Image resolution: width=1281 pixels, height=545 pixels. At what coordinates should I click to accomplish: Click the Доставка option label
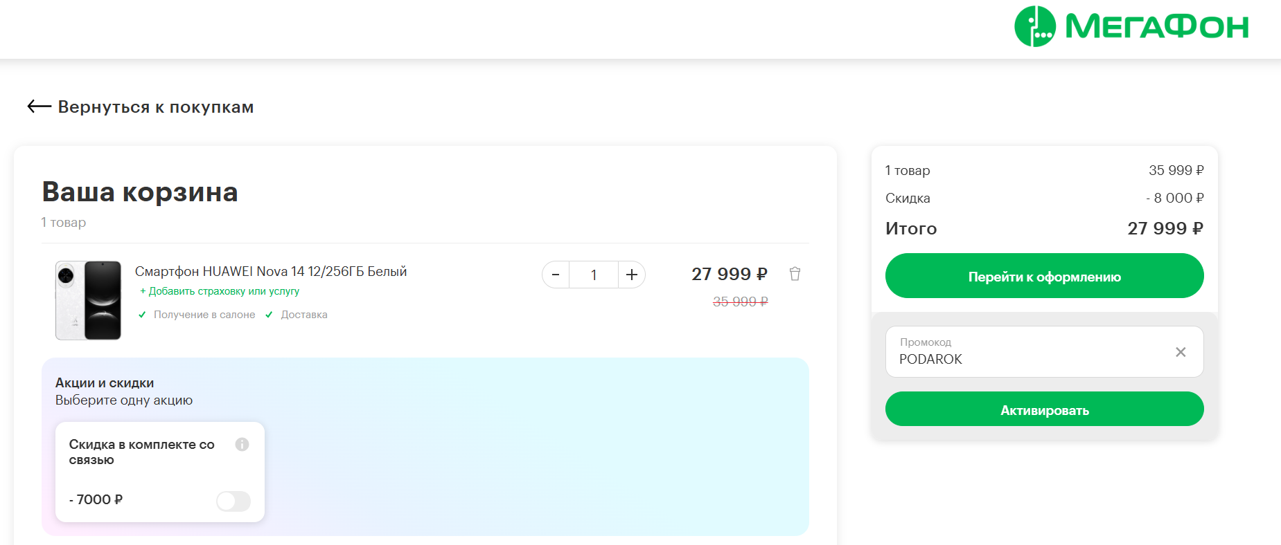click(304, 315)
